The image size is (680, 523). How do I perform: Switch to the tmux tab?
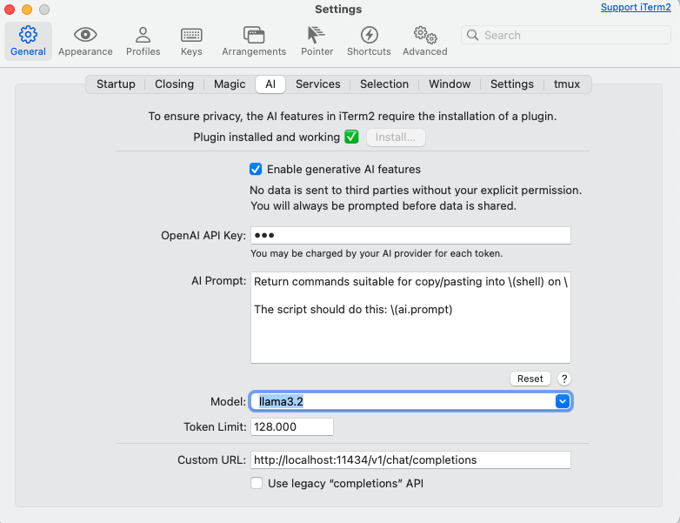point(567,84)
